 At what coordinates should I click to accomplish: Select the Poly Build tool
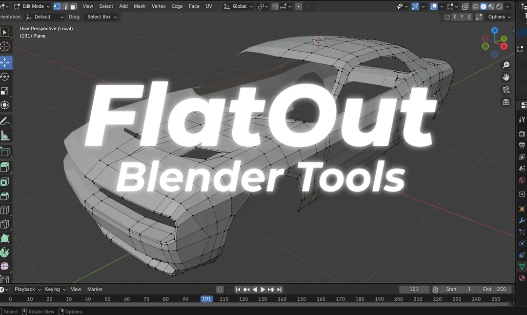tap(5, 238)
